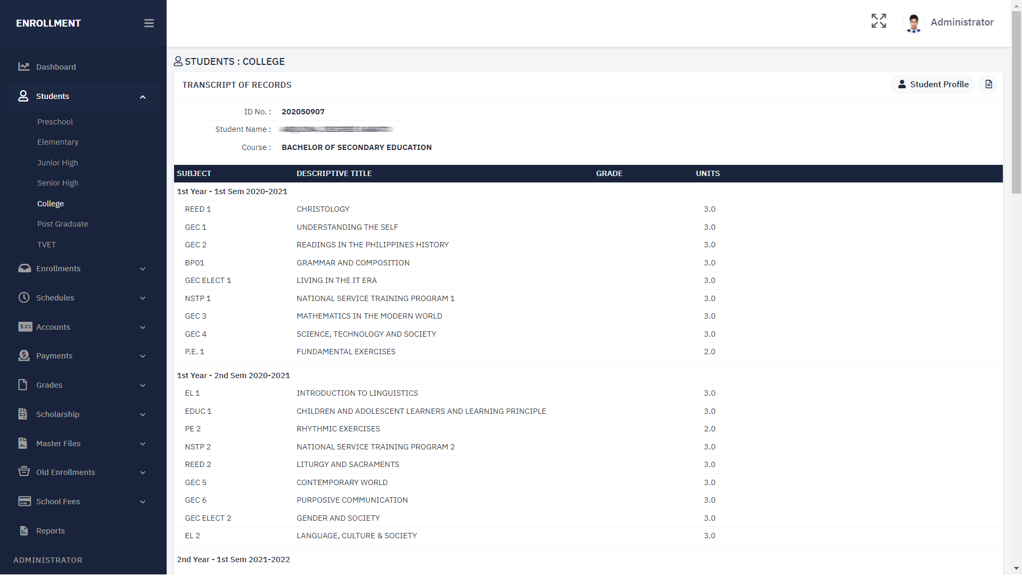Image resolution: width=1022 pixels, height=584 pixels.
Task: Select Senior High in Students submenu
Action: (57, 183)
